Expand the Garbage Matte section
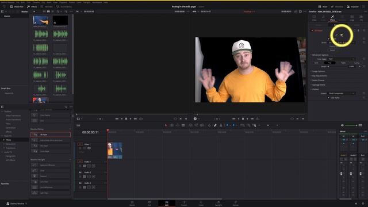368x207 pixels. [x=318, y=85]
